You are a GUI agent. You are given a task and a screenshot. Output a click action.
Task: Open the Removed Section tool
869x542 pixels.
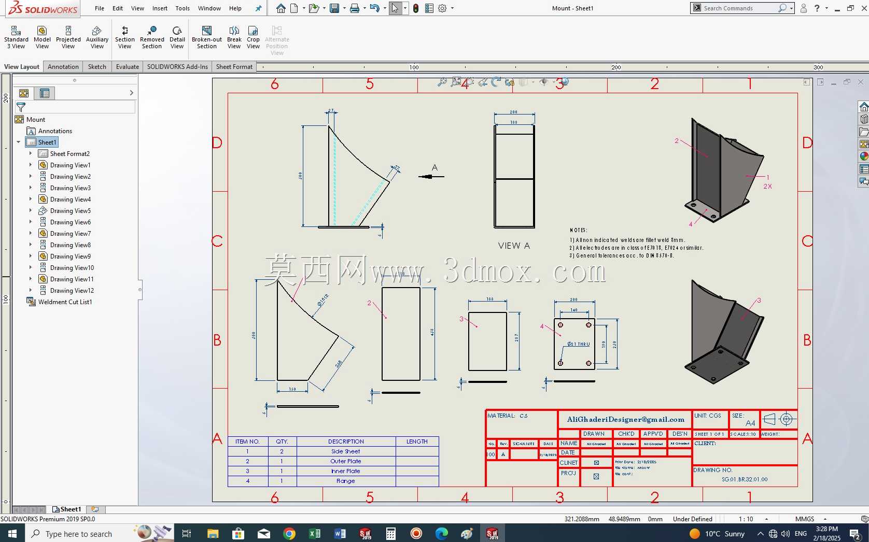pyautogui.click(x=152, y=37)
